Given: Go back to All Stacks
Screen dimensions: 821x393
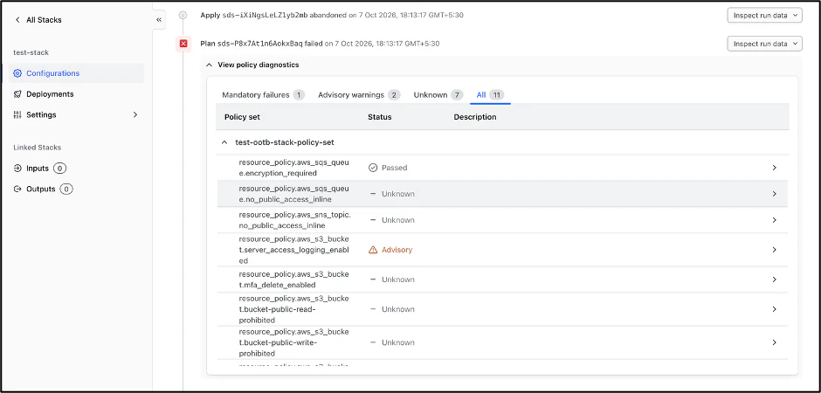Looking at the screenshot, I should point(38,20).
